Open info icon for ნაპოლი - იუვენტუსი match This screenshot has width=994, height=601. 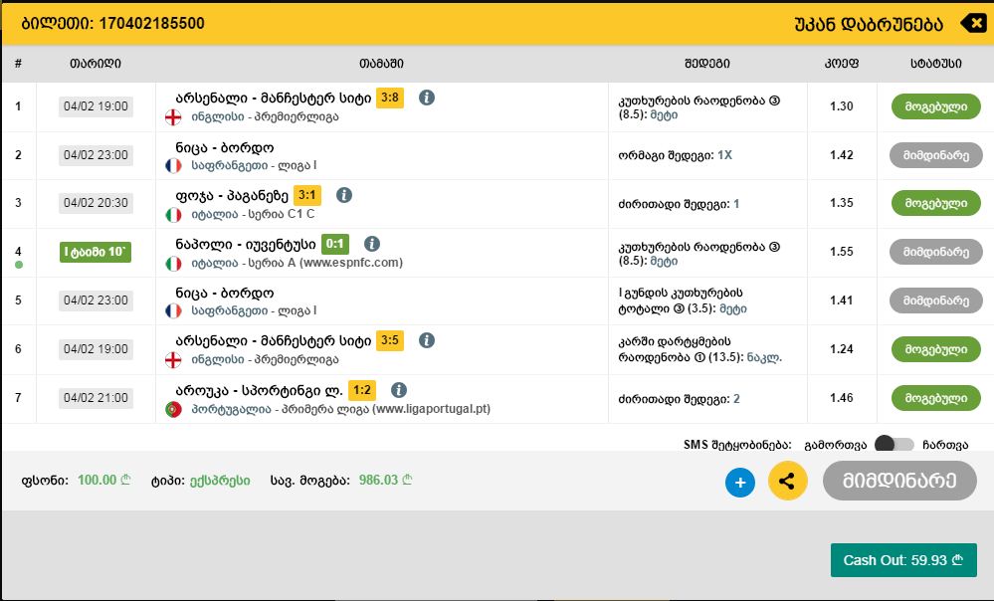click(372, 244)
